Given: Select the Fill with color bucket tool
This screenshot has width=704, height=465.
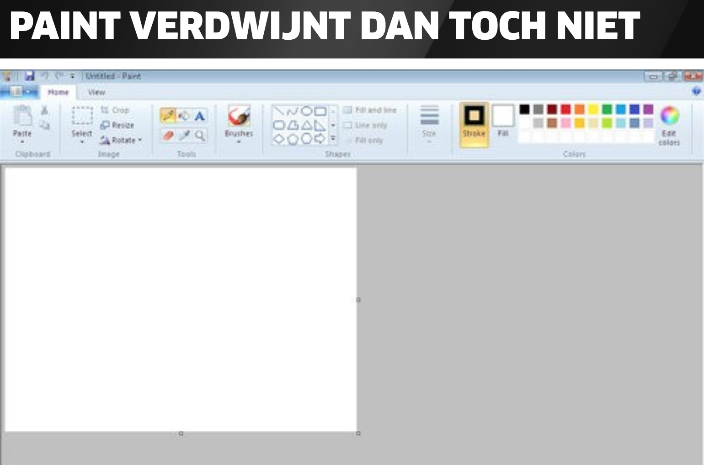Looking at the screenshot, I should click(x=184, y=116).
